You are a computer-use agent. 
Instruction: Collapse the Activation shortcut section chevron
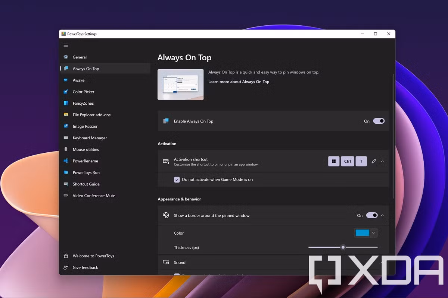[x=382, y=161]
